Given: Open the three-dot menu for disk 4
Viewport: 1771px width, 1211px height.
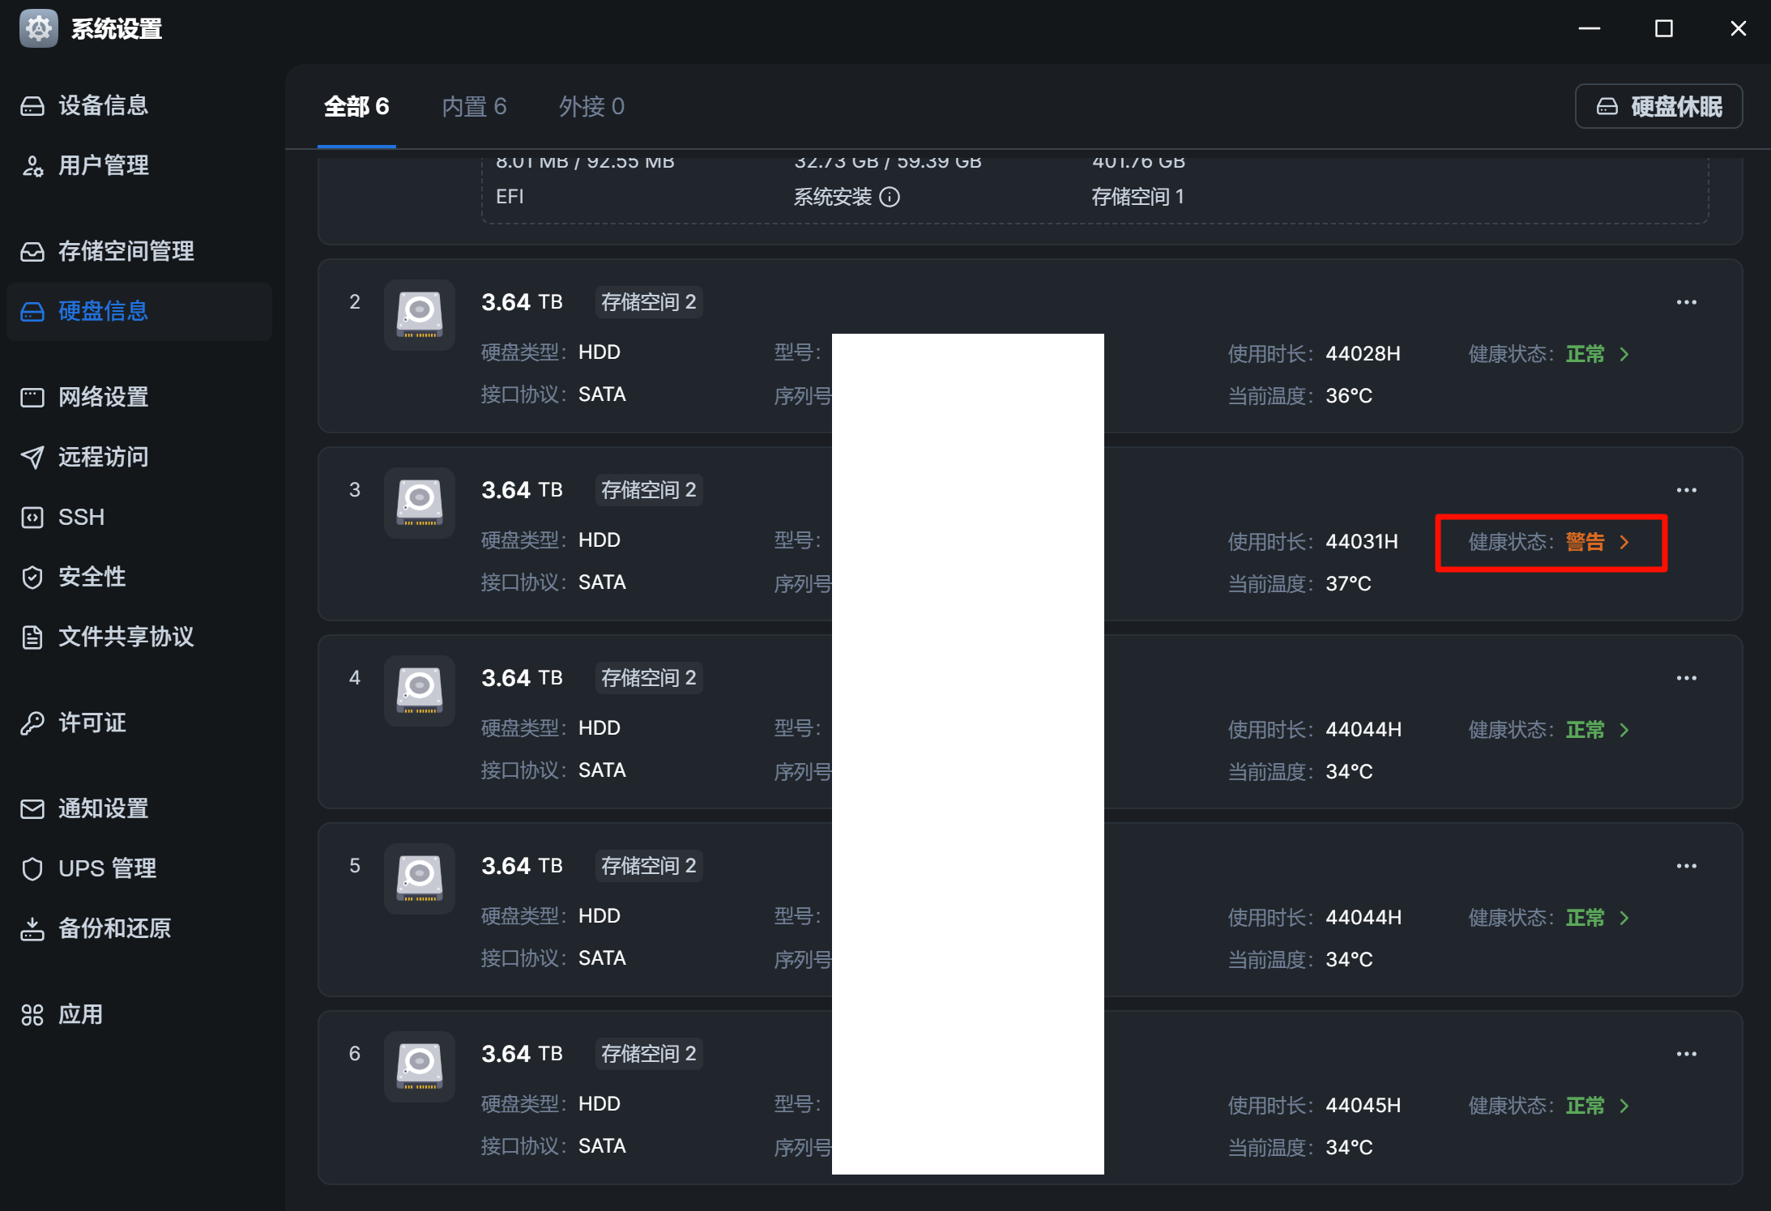Looking at the screenshot, I should tap(1686, 678).
